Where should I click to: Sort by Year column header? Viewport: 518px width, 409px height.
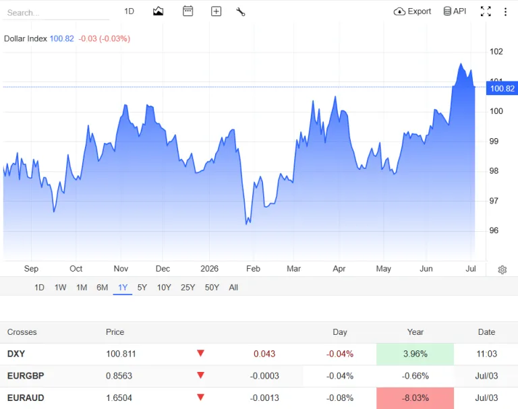415,332
